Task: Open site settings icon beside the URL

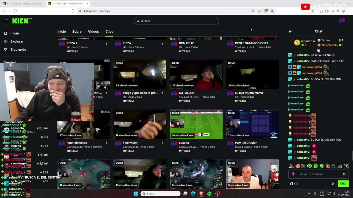Action: tap(80, 11)
